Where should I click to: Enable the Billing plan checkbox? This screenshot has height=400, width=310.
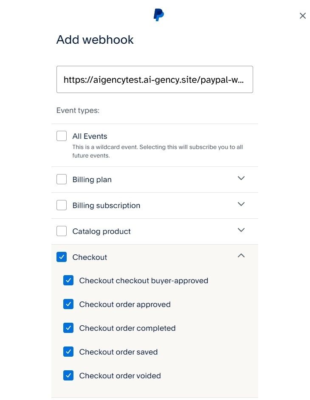point(62,180)
